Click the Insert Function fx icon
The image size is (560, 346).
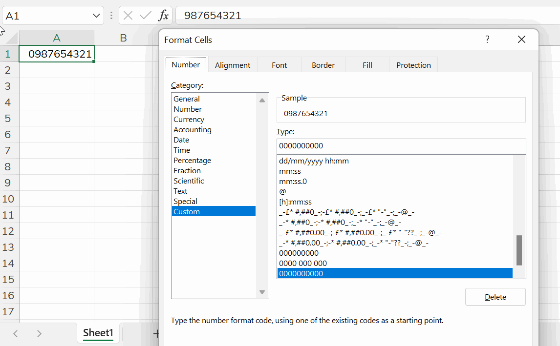click(x=163, y=16)
